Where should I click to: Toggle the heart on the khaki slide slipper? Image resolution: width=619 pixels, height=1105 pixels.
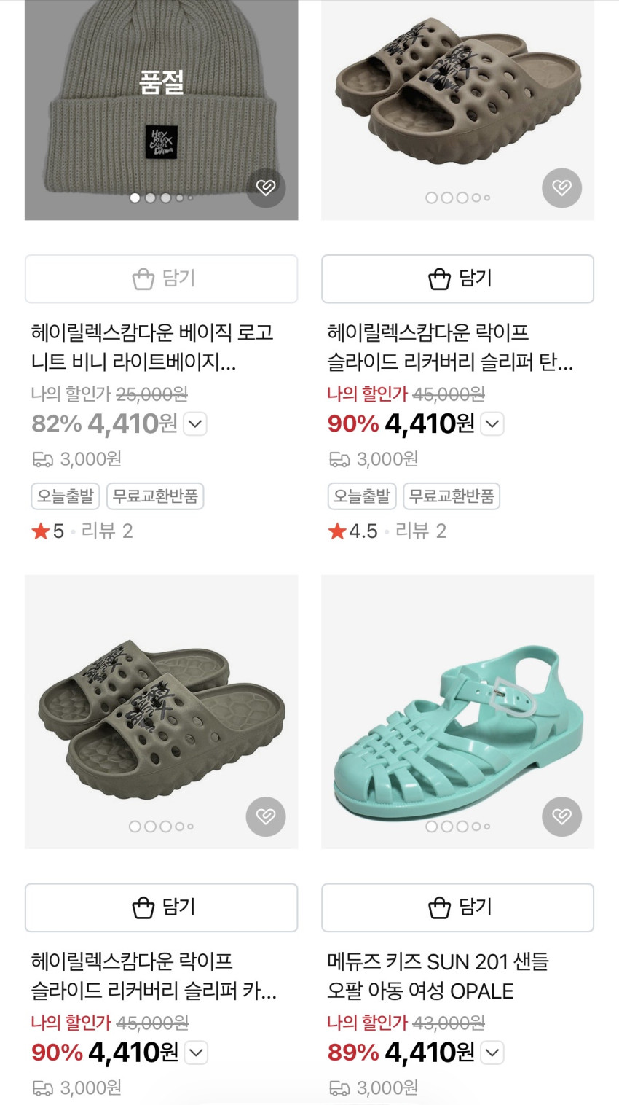[266, 816]
